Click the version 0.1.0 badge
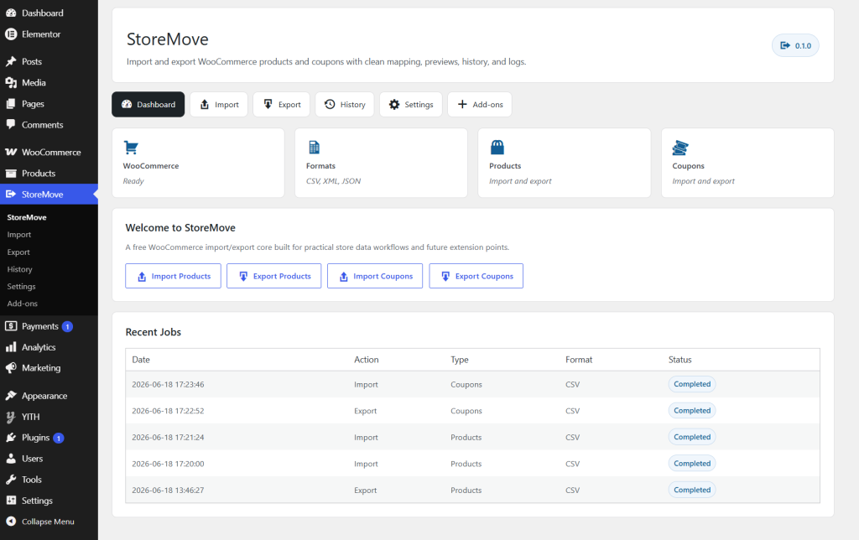 click(795, 45)
